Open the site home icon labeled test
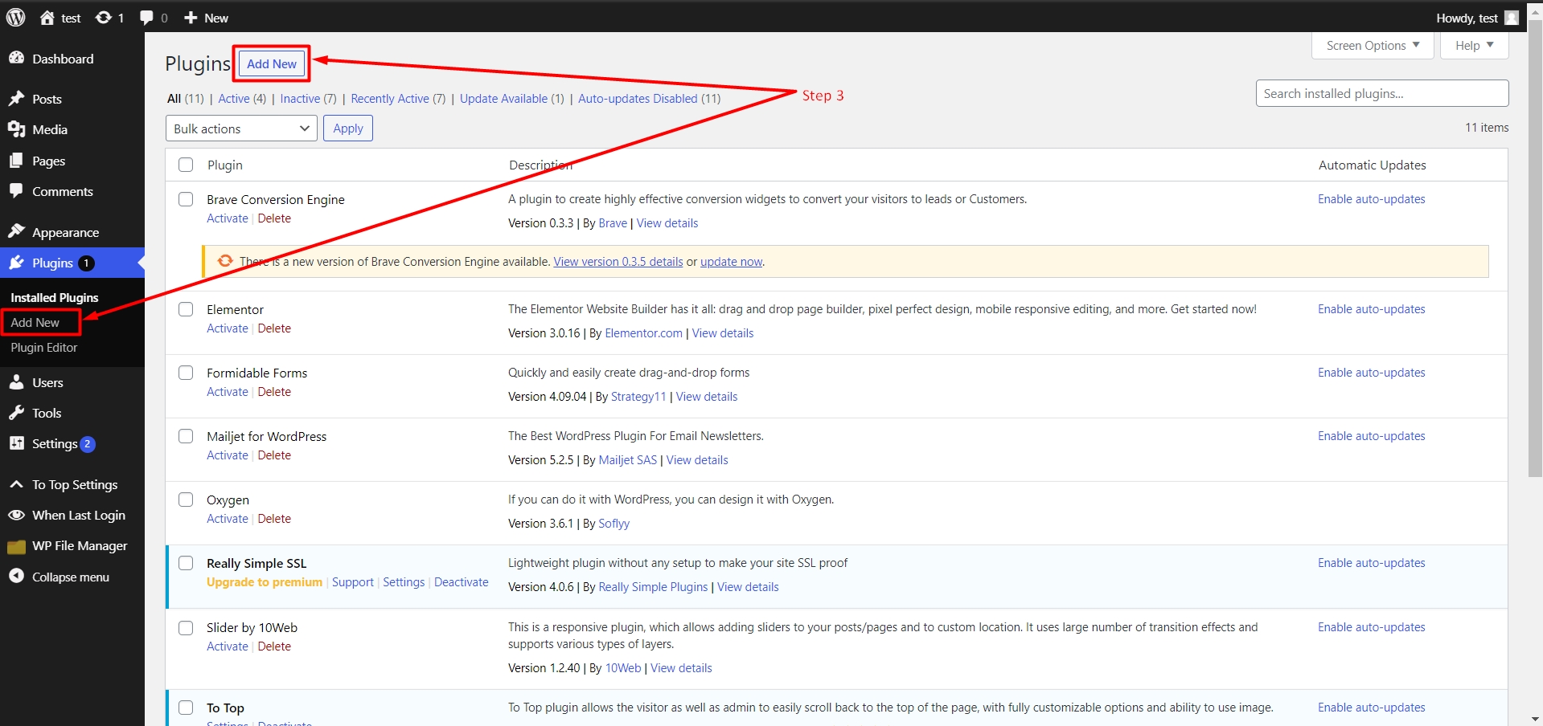Screen dimensions: 1543x726 47,18
